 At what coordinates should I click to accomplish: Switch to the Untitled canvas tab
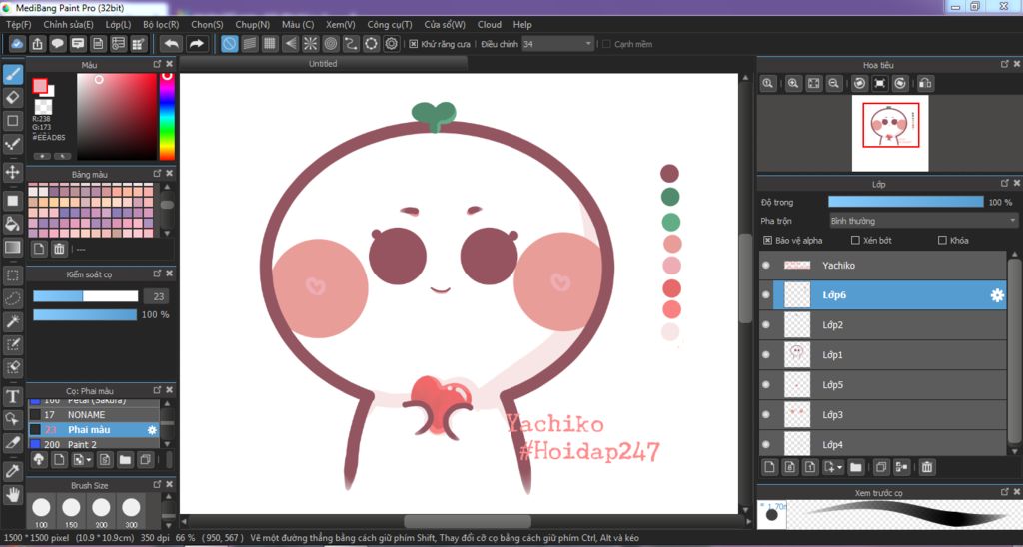323,63
